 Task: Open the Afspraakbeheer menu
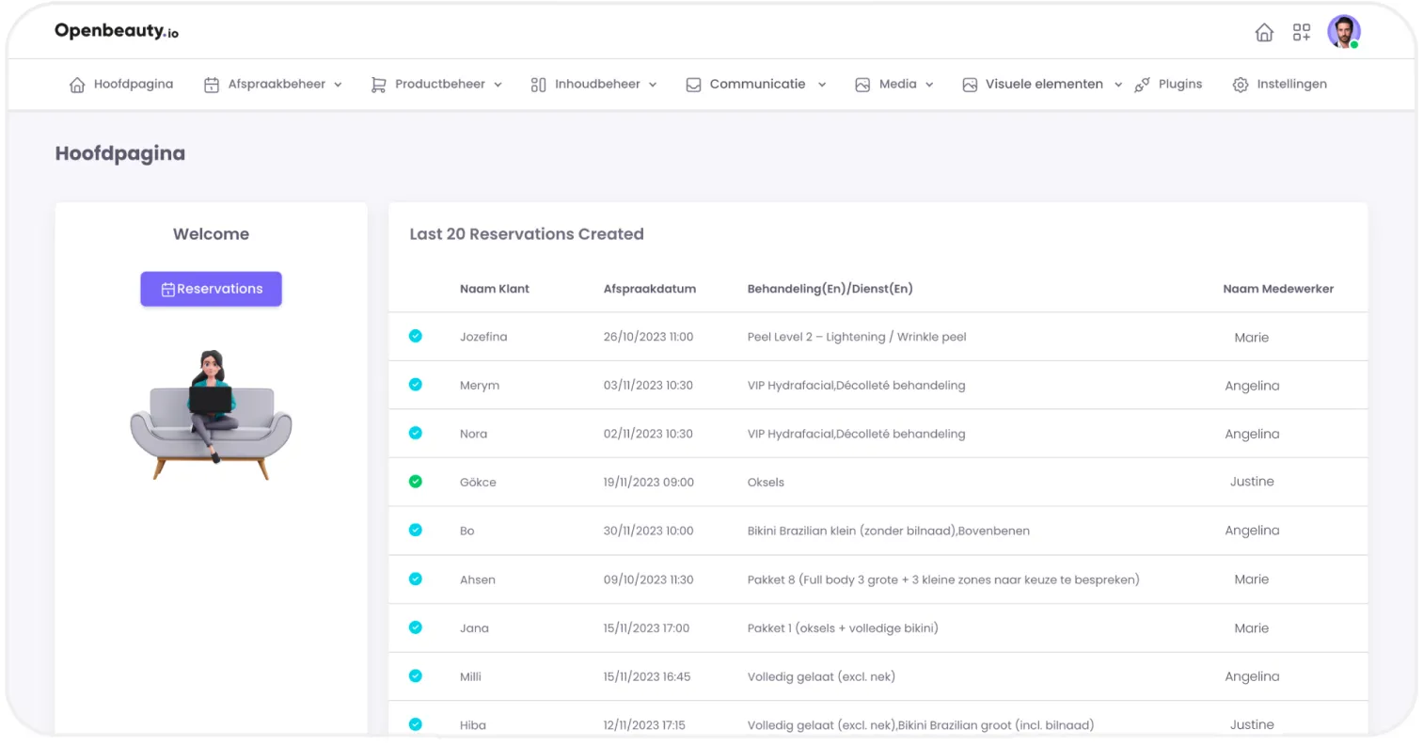click(277, 84)
